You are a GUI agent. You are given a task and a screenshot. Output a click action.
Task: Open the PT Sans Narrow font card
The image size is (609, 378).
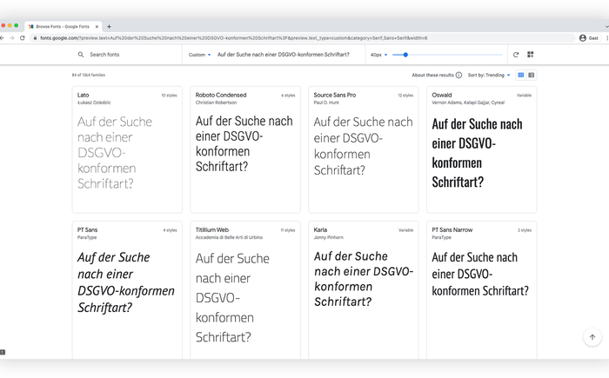(482, 290)
